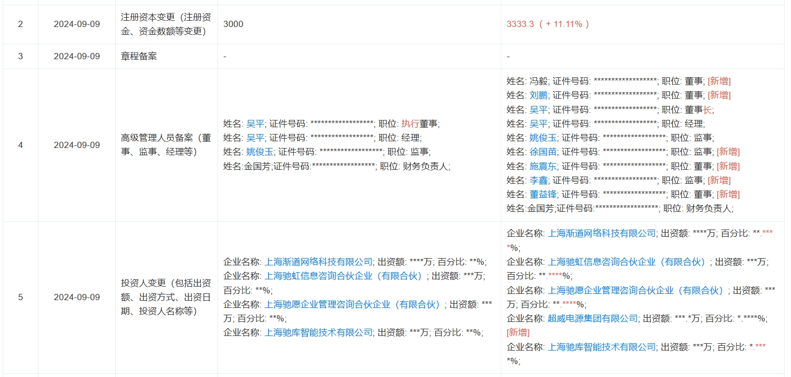Click the [新增] tag beside 徐国苗
Screen dimensions: 791x377
coord(728,152)
